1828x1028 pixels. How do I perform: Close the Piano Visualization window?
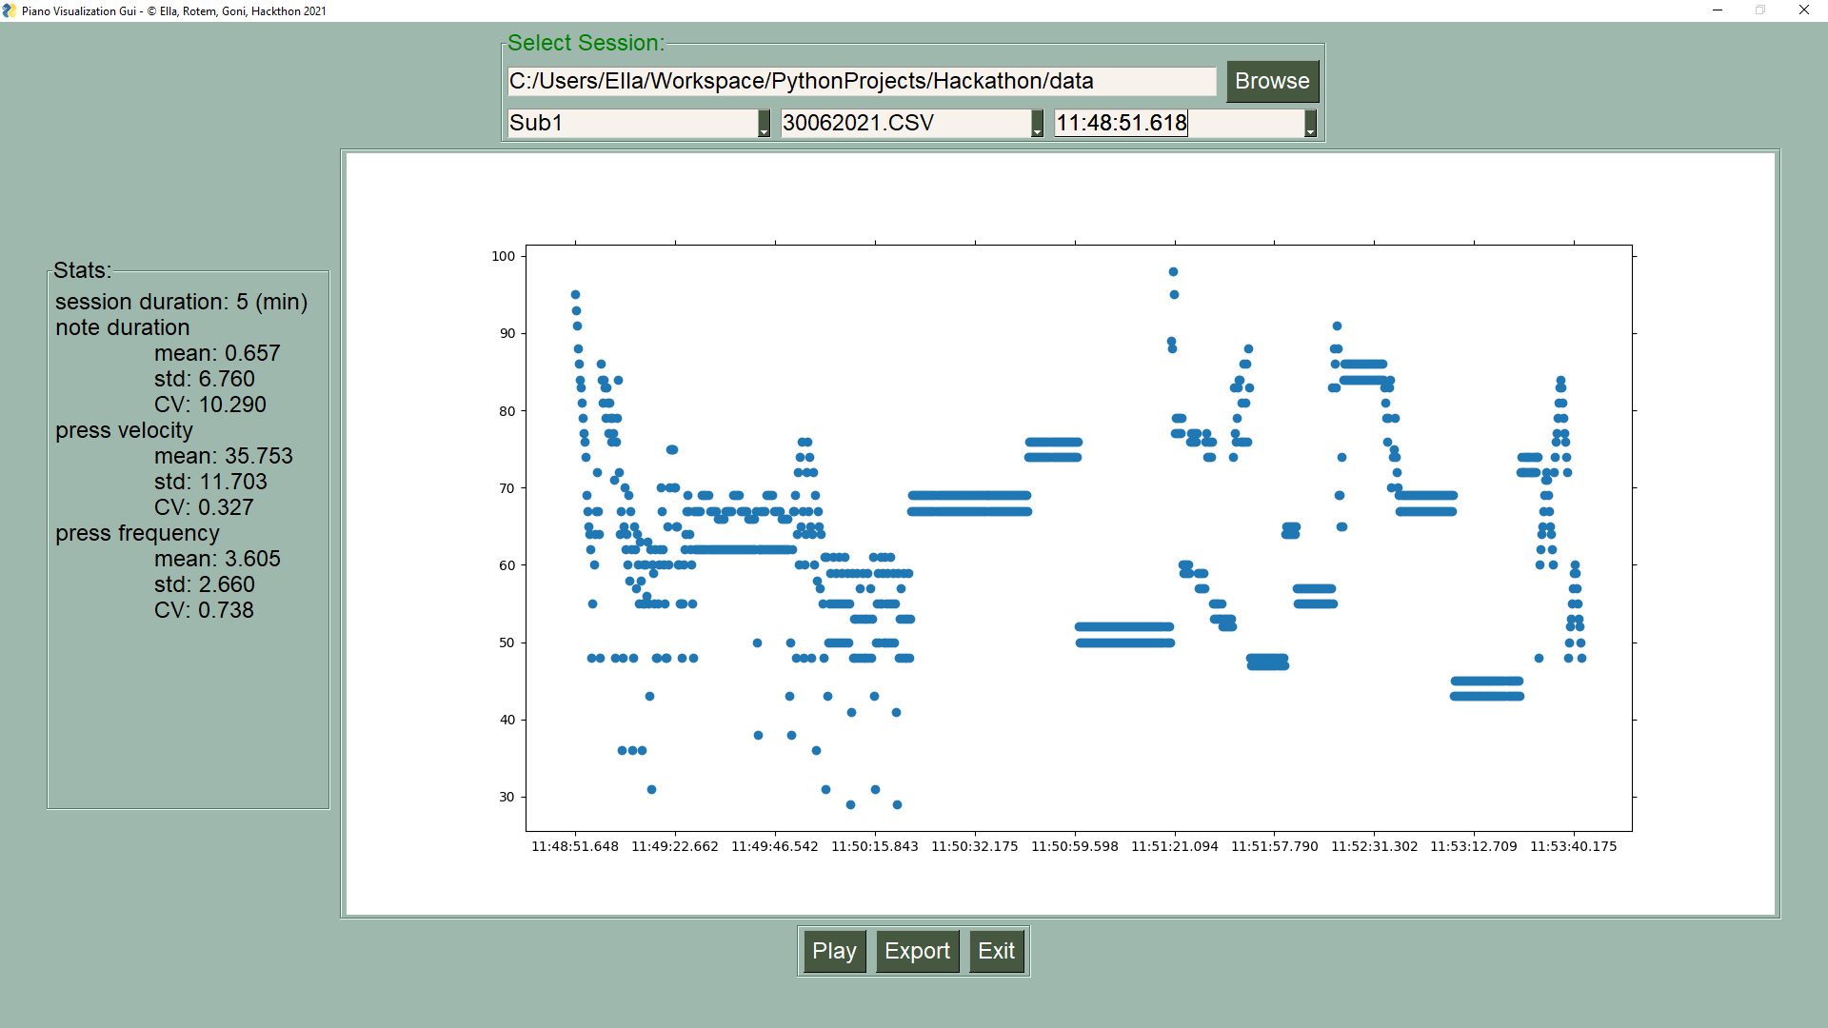(x=1804, y=10)
